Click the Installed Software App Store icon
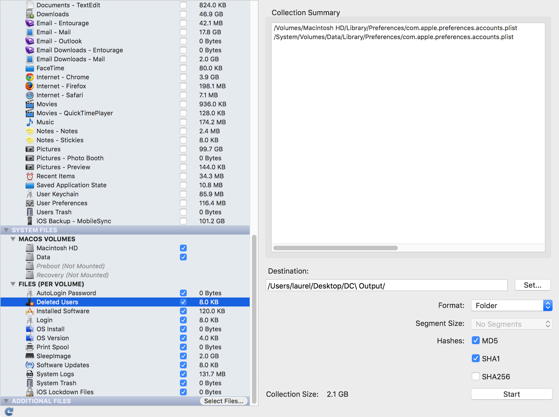Viewport: 559px width, 417px height. coord(30,311)
